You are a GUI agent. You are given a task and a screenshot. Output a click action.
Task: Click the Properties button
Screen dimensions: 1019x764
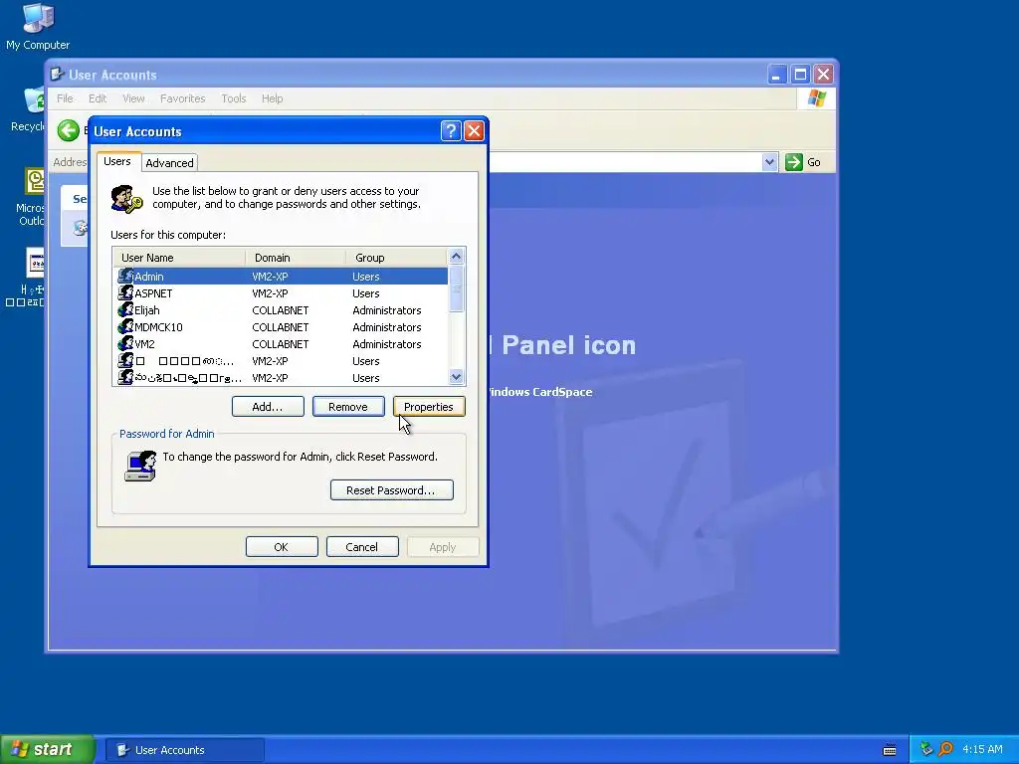point(429,407)
